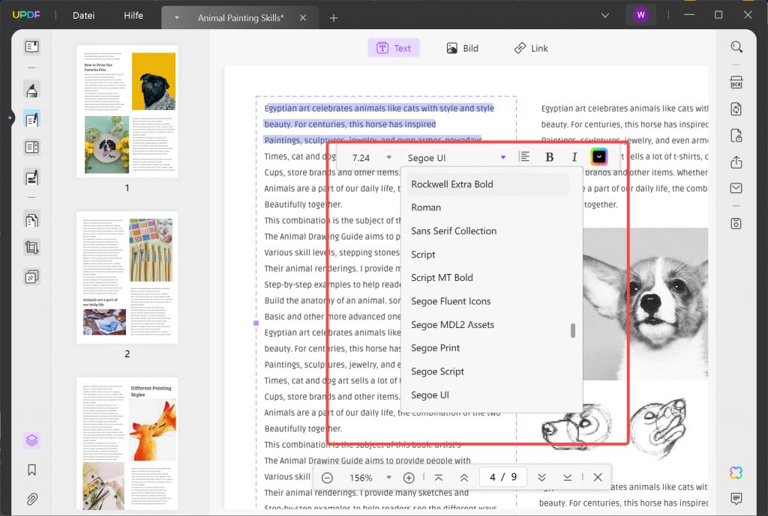Open the Comments chat panel icon

736,498
